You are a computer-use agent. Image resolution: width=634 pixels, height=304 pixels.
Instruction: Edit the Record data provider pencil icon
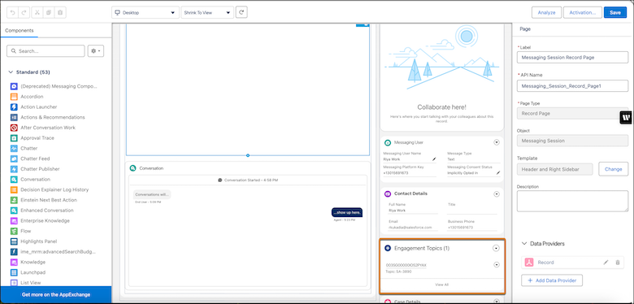[x=606, y=263]
